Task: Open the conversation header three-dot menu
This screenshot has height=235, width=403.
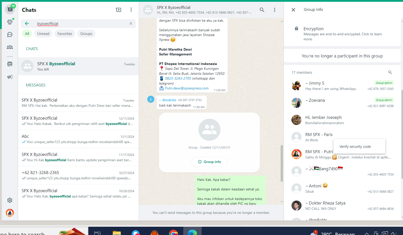Action: tap(275, 10)
